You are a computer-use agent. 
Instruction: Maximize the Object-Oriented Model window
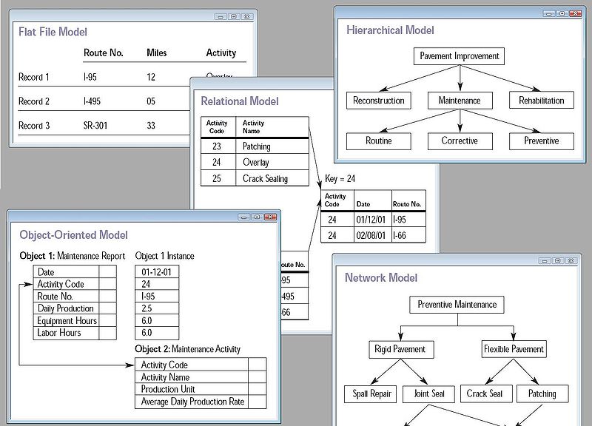pyautogui.click(x=257, y=217)
